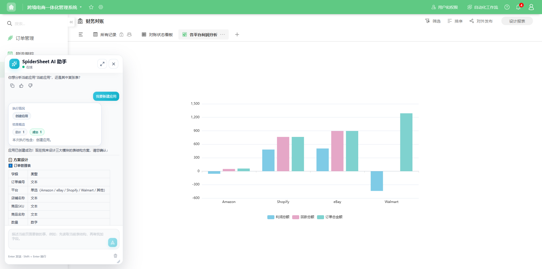This screenshot has width=542, height=269.
Task: Click the 平台 options cell listing Amazon
Action: [69, 190]
